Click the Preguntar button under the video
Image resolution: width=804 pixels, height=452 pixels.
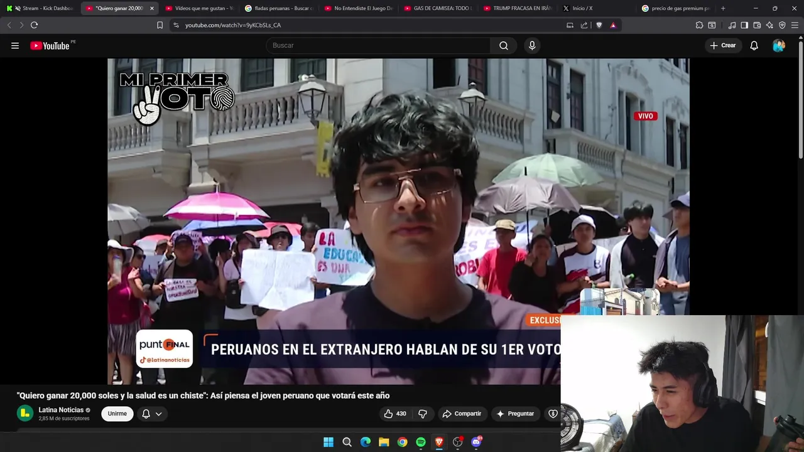pyautogui.click(x=515, y=414)
